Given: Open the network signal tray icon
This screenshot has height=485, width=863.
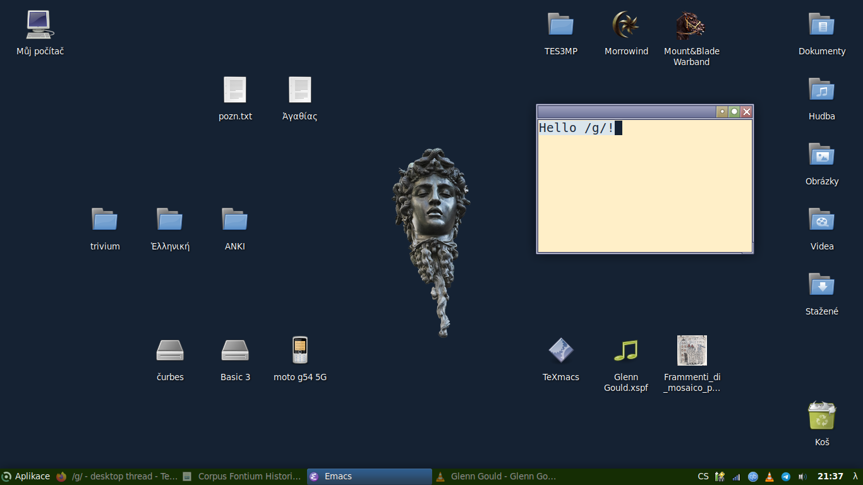Looking at the screenshot, I should coord(736,477).
